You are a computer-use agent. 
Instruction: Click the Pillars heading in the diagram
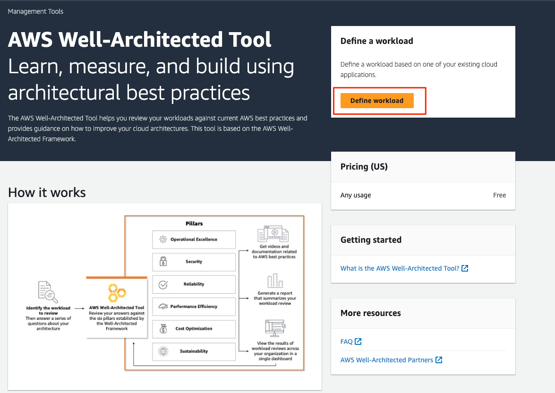click(194, 223)
